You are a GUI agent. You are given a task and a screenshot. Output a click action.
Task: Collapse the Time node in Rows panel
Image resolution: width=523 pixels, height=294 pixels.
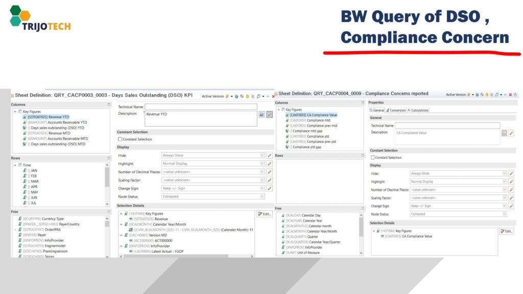pyautogui.click(x=15, y=165)
